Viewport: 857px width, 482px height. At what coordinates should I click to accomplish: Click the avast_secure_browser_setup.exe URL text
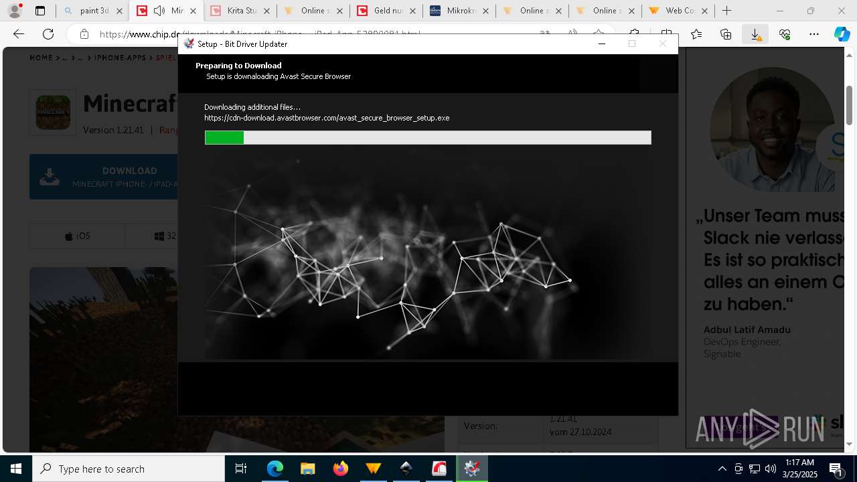tap(327, 118)
